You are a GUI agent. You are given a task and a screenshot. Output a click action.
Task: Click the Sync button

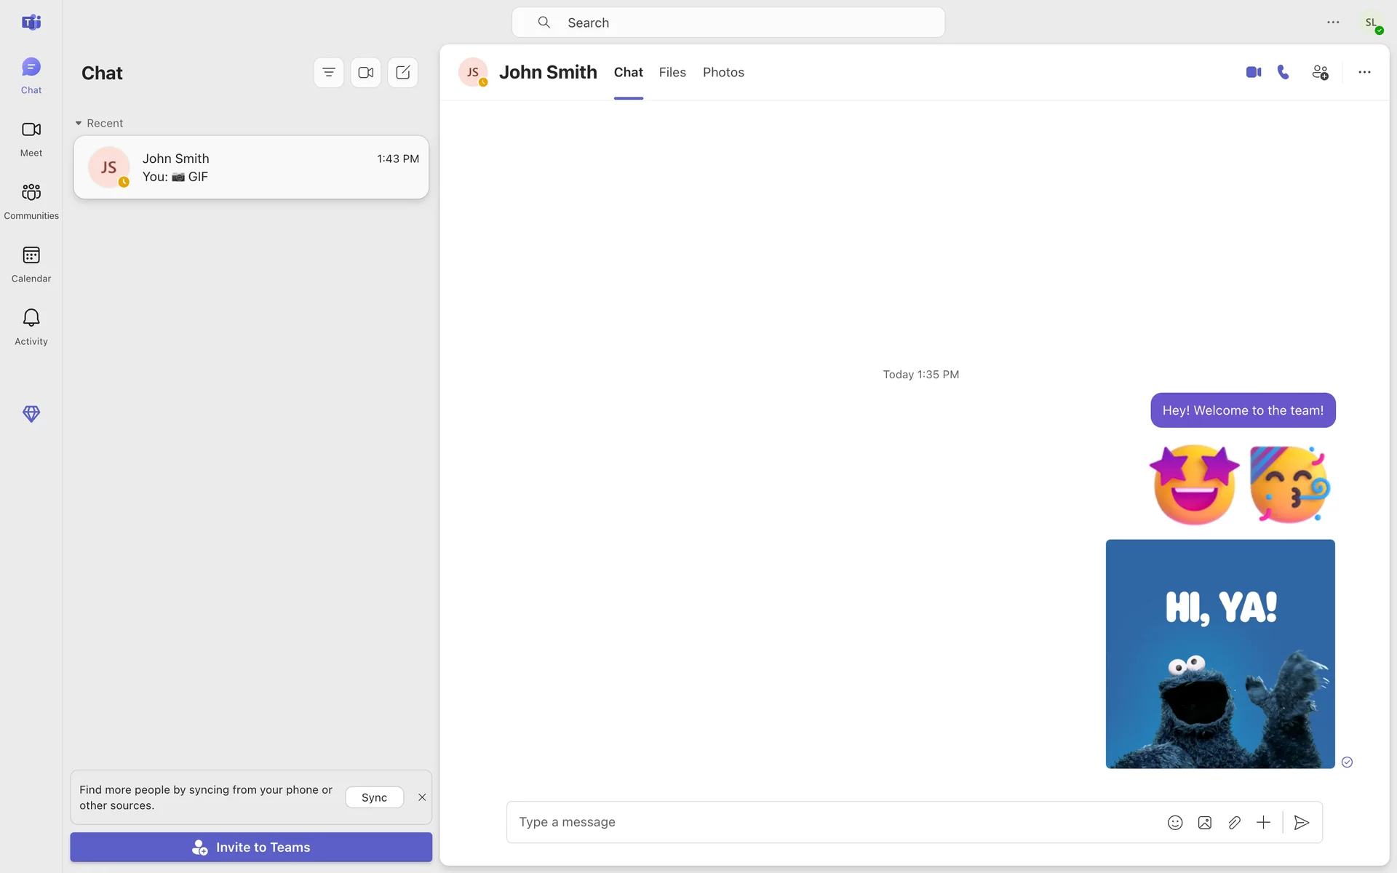374,797
